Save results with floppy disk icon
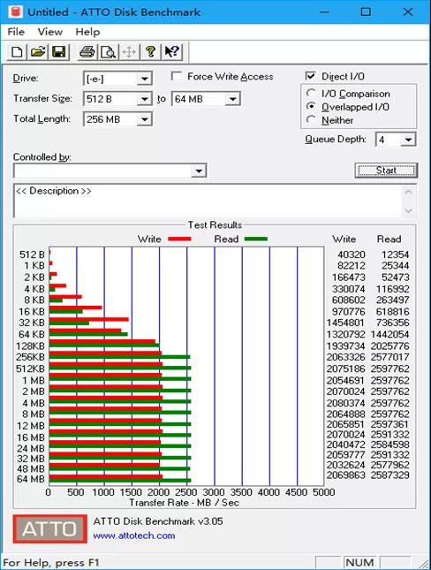The image size is (431, 570). pos(59,51)
